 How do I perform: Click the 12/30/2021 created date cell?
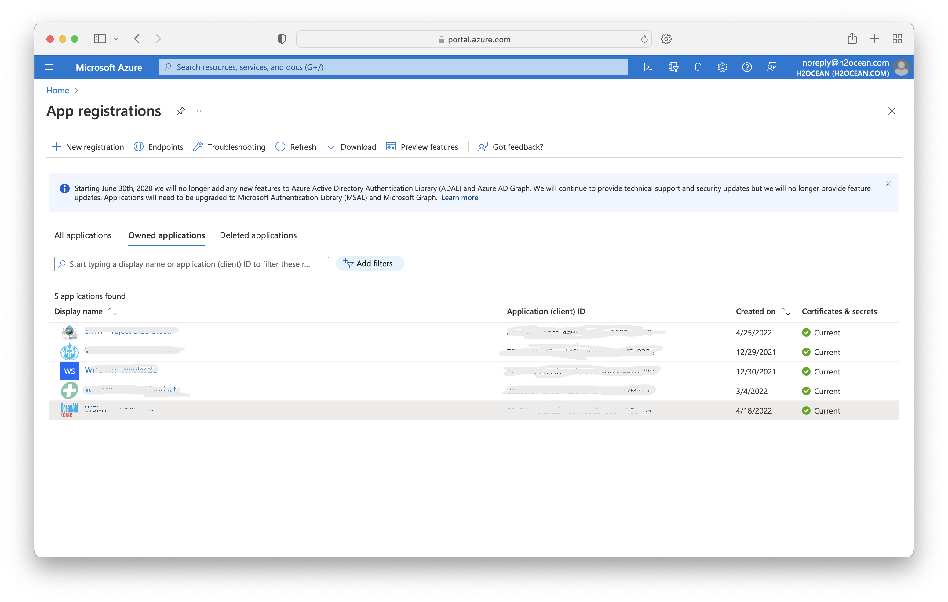[x=756, y=371]
